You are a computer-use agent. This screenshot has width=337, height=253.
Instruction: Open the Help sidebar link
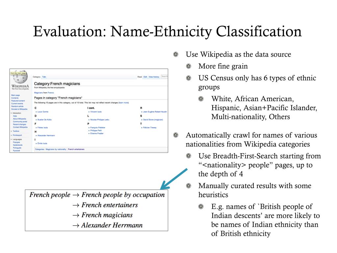[x=15, y=116]
